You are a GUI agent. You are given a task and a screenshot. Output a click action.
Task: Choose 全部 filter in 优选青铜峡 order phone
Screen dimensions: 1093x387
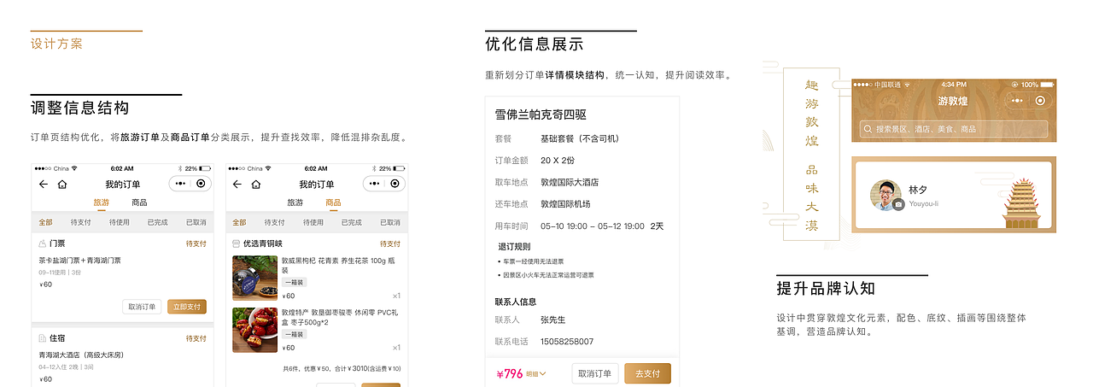239,222
